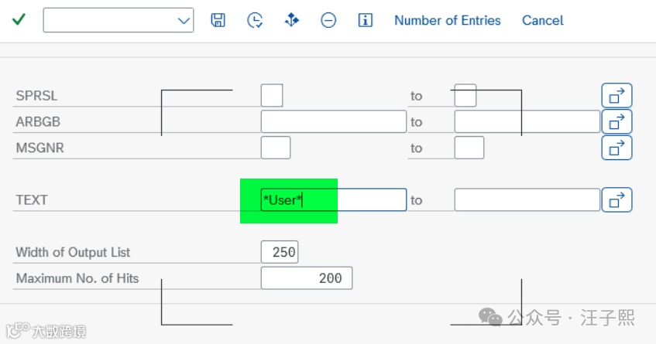Viewport: 656px width, 344px height.
Task: Click the Execute clock icon
Action: point(255,20)
